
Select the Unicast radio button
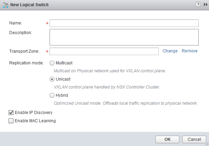tap(52, 79)
